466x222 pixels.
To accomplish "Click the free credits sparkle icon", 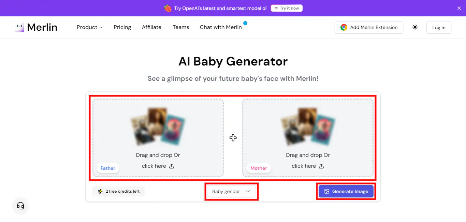I will 100,191.
